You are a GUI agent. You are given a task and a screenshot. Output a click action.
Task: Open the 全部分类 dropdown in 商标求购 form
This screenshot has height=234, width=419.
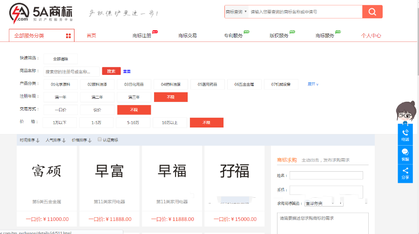[x=324, y=203]
